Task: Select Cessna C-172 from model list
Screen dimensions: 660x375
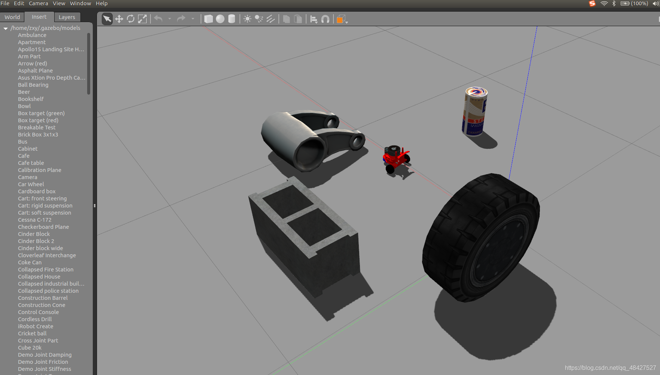Action: click(x=35, y=220)
